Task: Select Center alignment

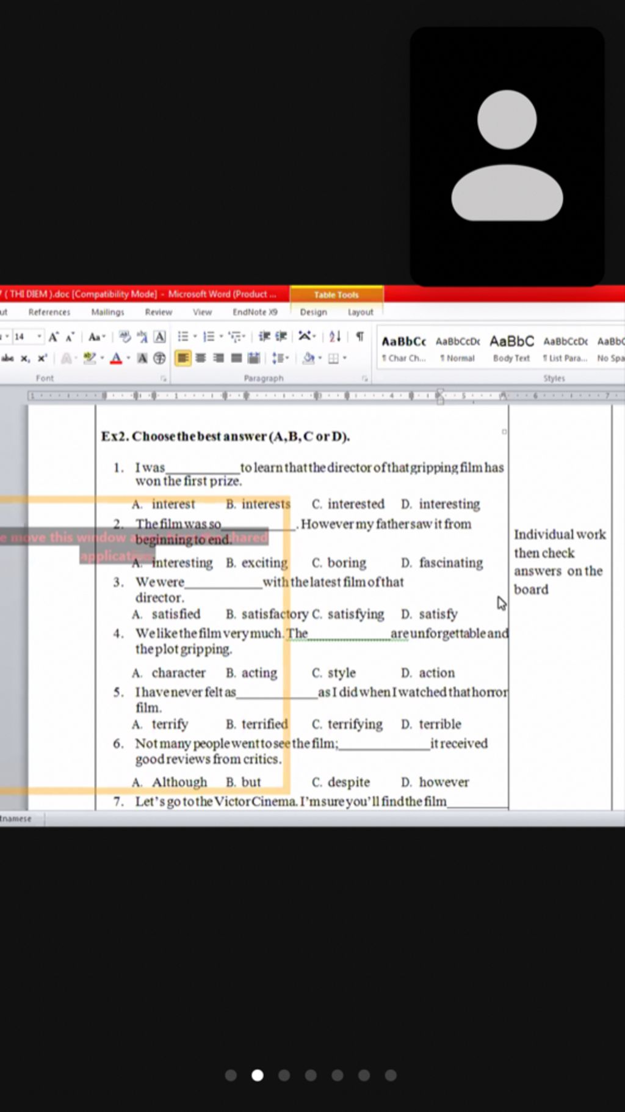Action: pos(200,359)
